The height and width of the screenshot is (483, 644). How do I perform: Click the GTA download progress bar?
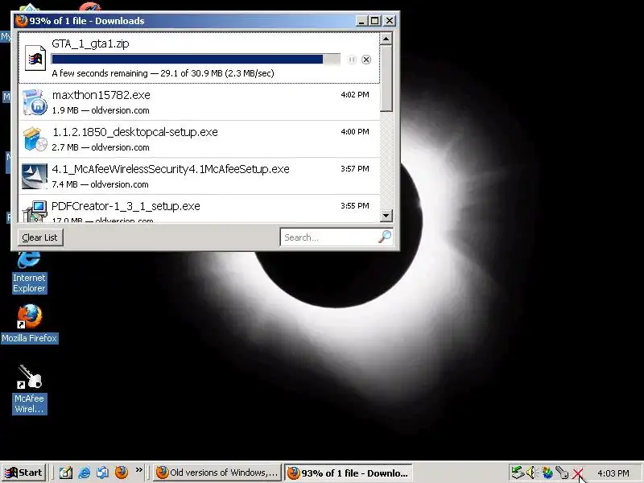point(196,59)
